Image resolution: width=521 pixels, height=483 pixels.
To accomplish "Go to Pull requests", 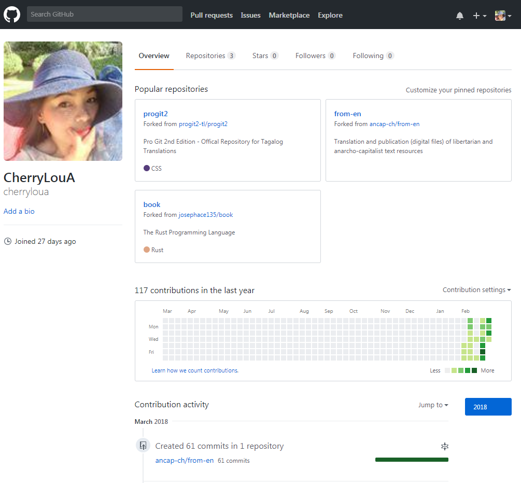I will [212, 15].
